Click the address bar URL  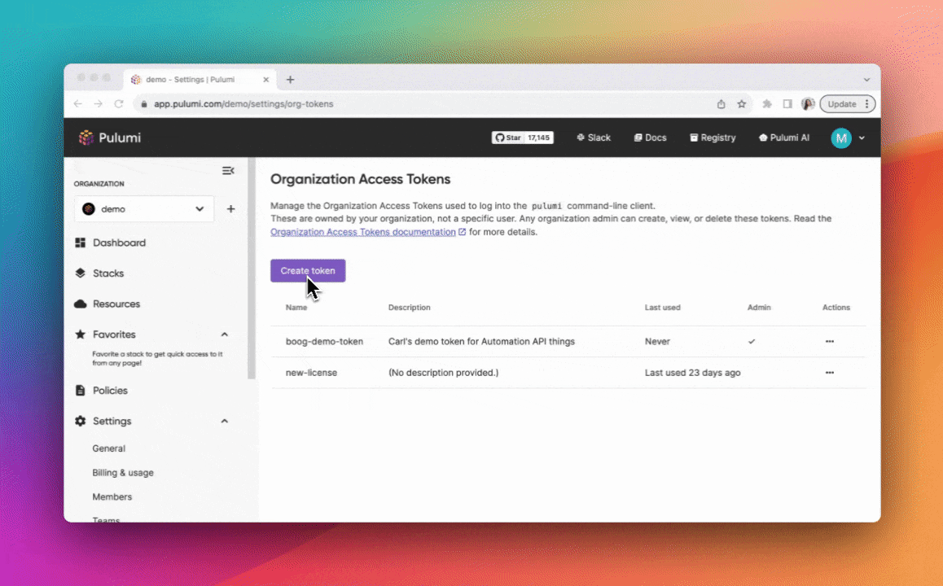(x=243, y=104)
